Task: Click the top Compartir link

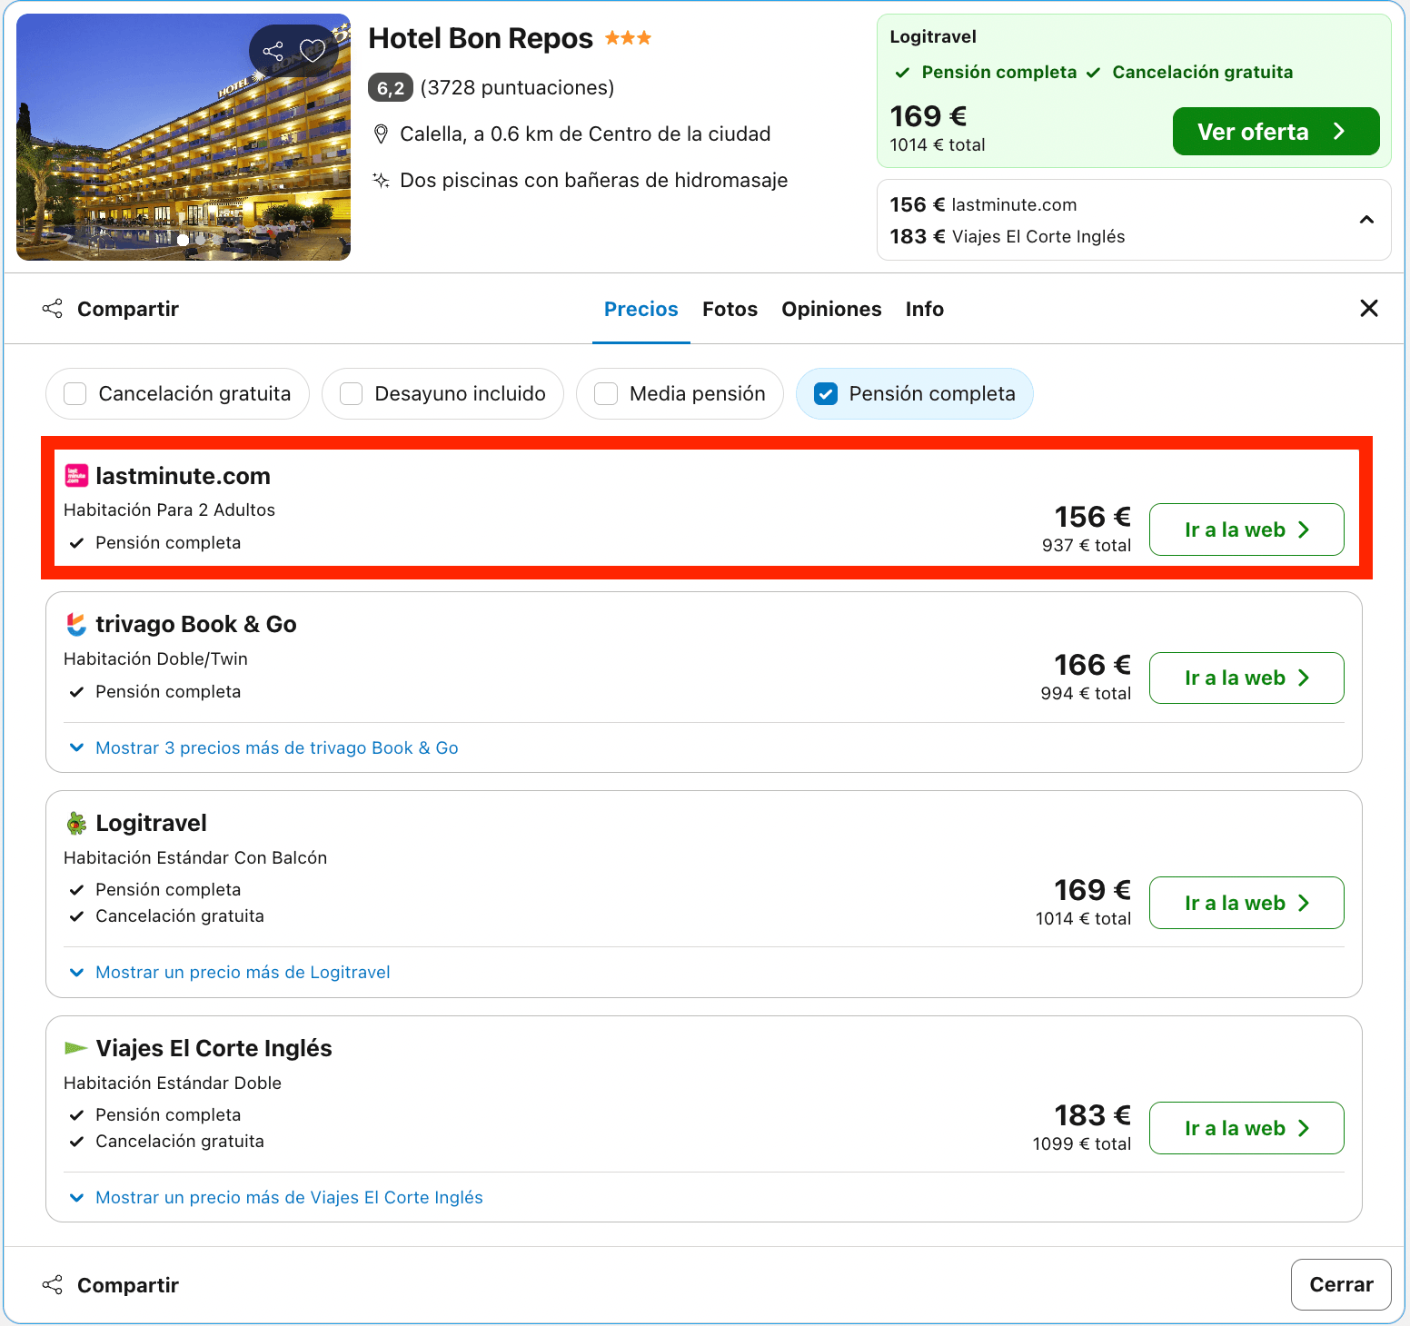Action: coord(128,309)
